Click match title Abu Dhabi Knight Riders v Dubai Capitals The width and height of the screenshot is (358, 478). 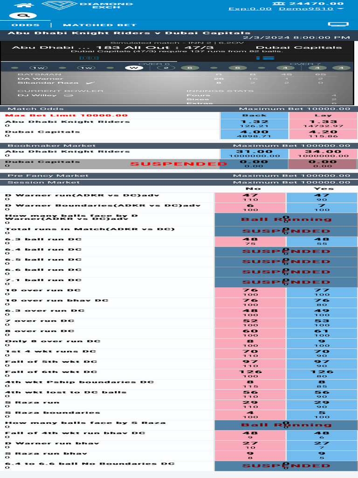pyautogui.click(x=129, y=33)
